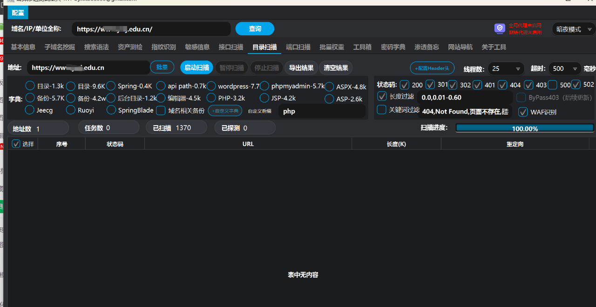
Task: Enable the 域名相关备份 checkbox
Action: 161,110
